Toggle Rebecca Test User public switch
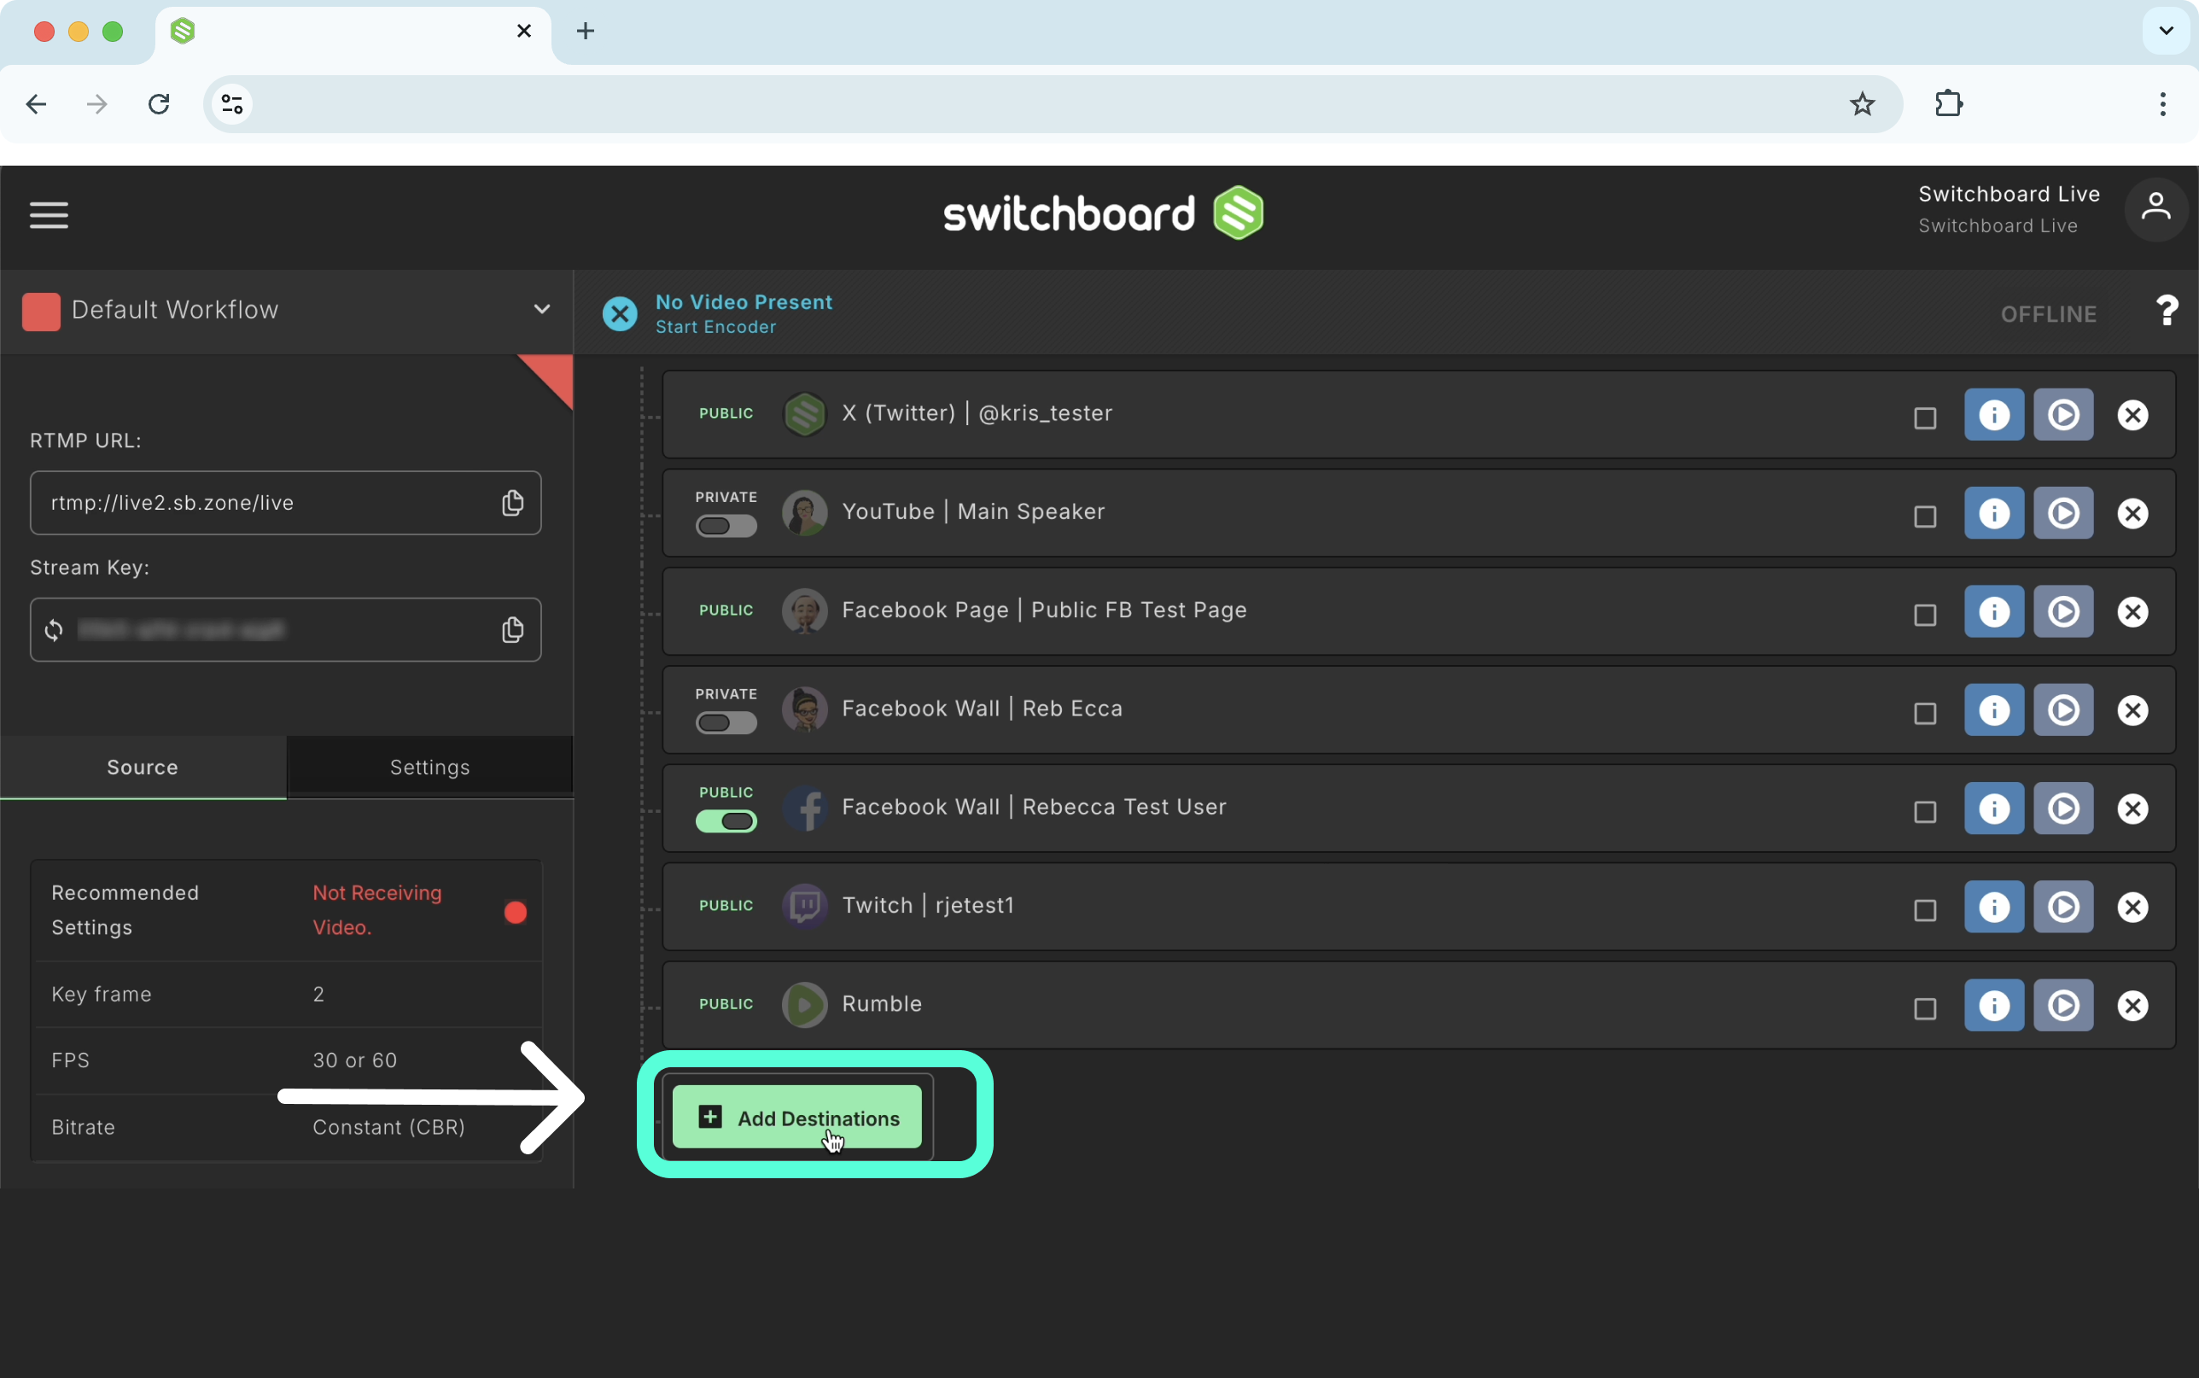This screenshot has height=1378, width=2199. 726,821
